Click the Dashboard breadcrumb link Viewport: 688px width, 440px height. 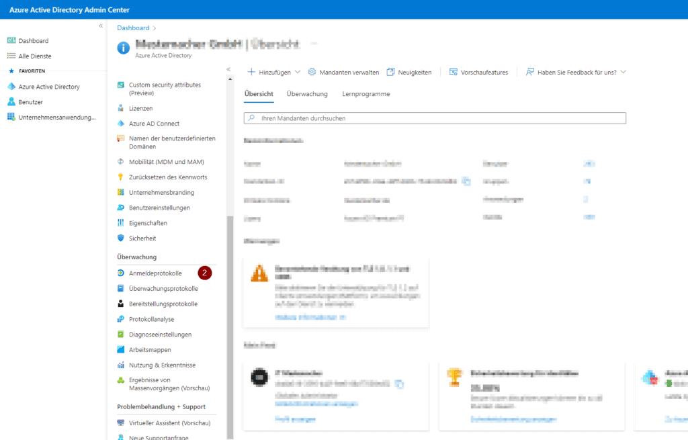133,28
